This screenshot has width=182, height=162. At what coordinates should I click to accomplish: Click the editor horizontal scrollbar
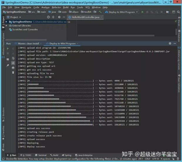click(116, 36)
